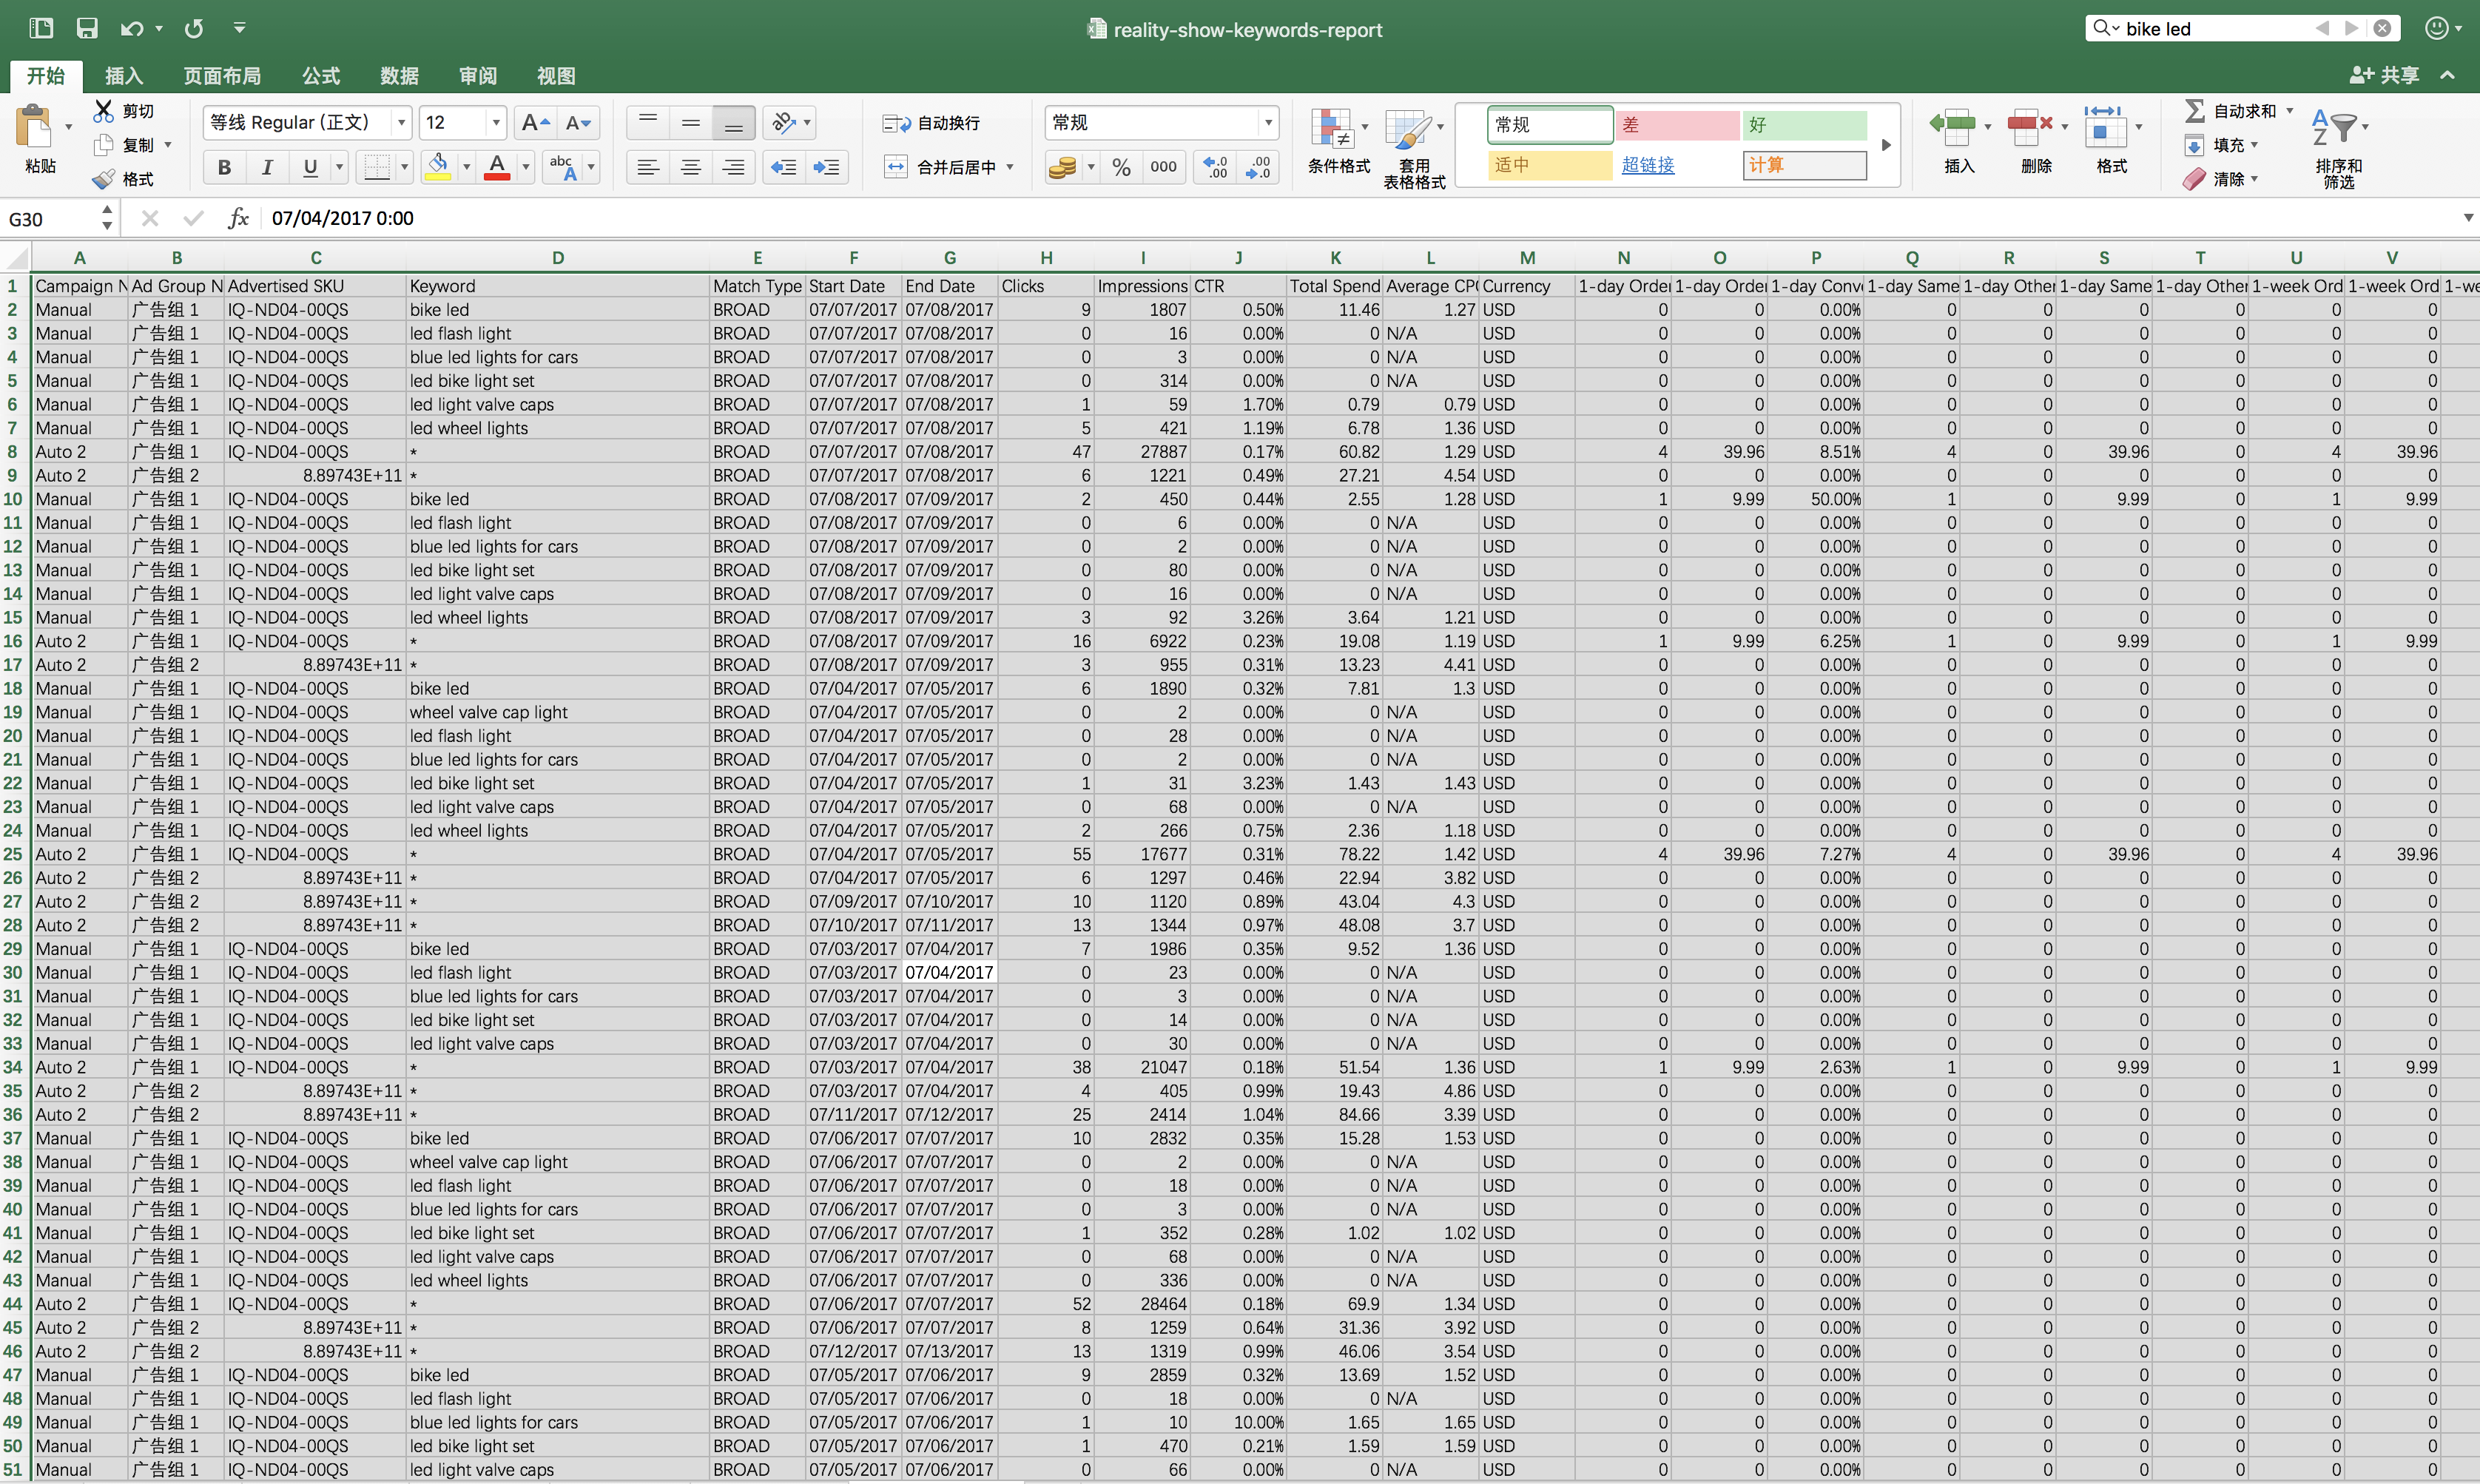Switch to the 公式 (Formulas) tab
The width and height of the screenshot is (2480, 1484).
(x=321, y=76)
